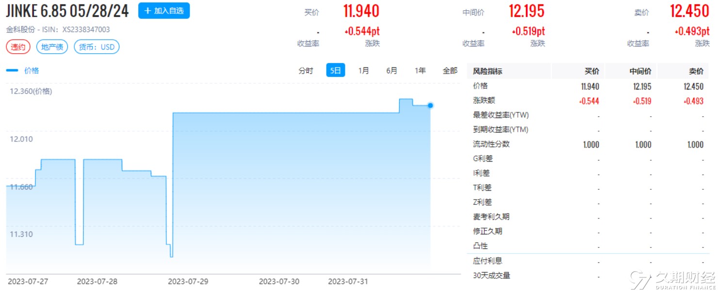Click the +0.493pt change value

pyautogui.click(x=692, y=31)
